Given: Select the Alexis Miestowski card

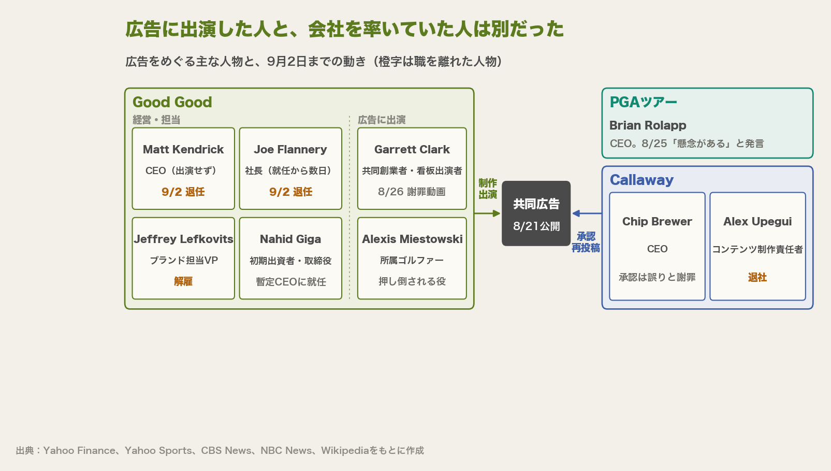Looking at the screenshot, I should 412,258.
